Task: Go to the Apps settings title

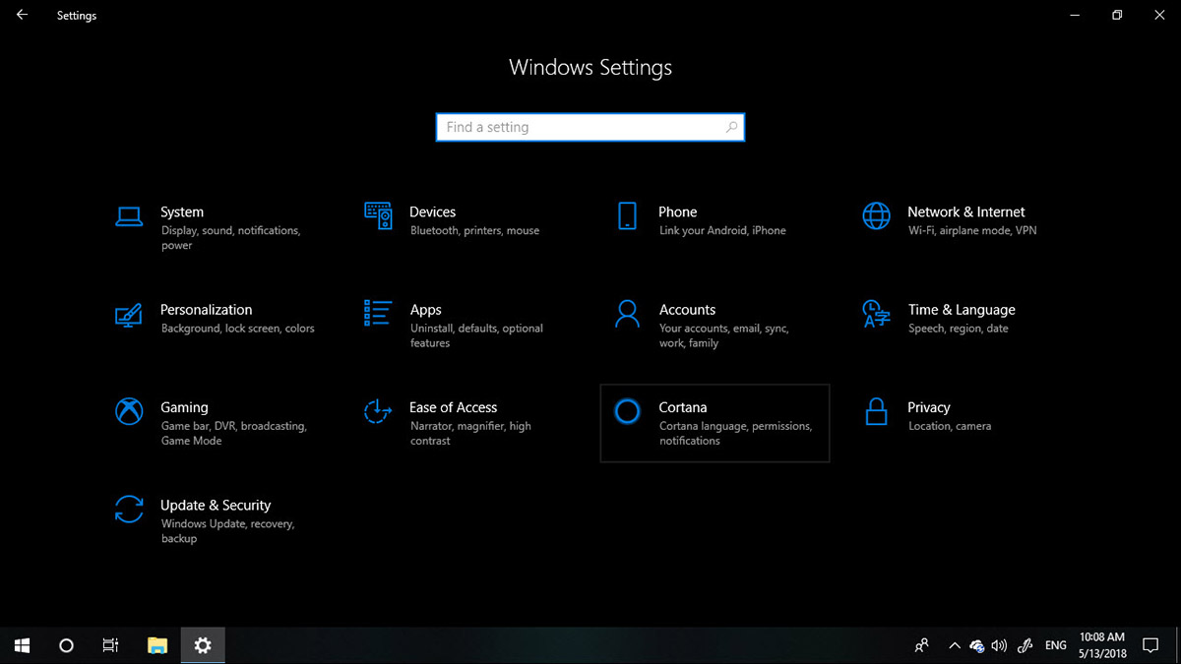Action: pyautogui.click(x=426, y=309)
